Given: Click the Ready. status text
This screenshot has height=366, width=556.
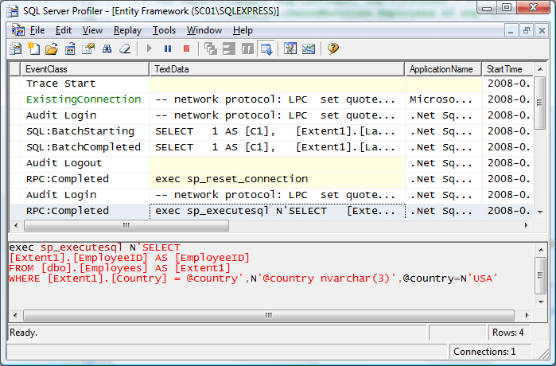Looking at the screenshot, I should [23, 333].
